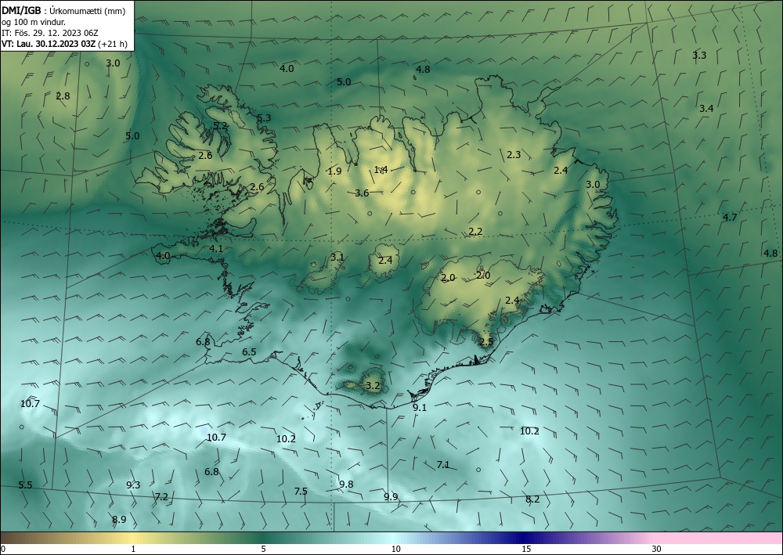783x555 pixels.
Task: Click the 3.4 value on the map
Action: 706,108
